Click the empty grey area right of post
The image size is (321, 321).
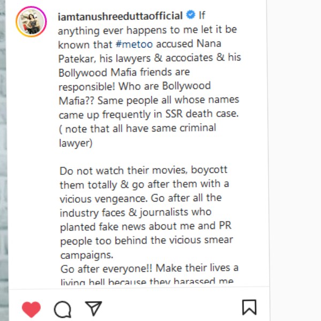point(295,160)
